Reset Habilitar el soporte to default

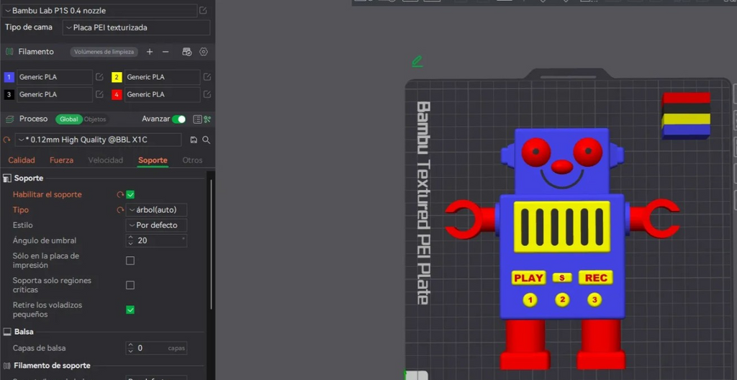pyautogui.click(x=120, y=194)
